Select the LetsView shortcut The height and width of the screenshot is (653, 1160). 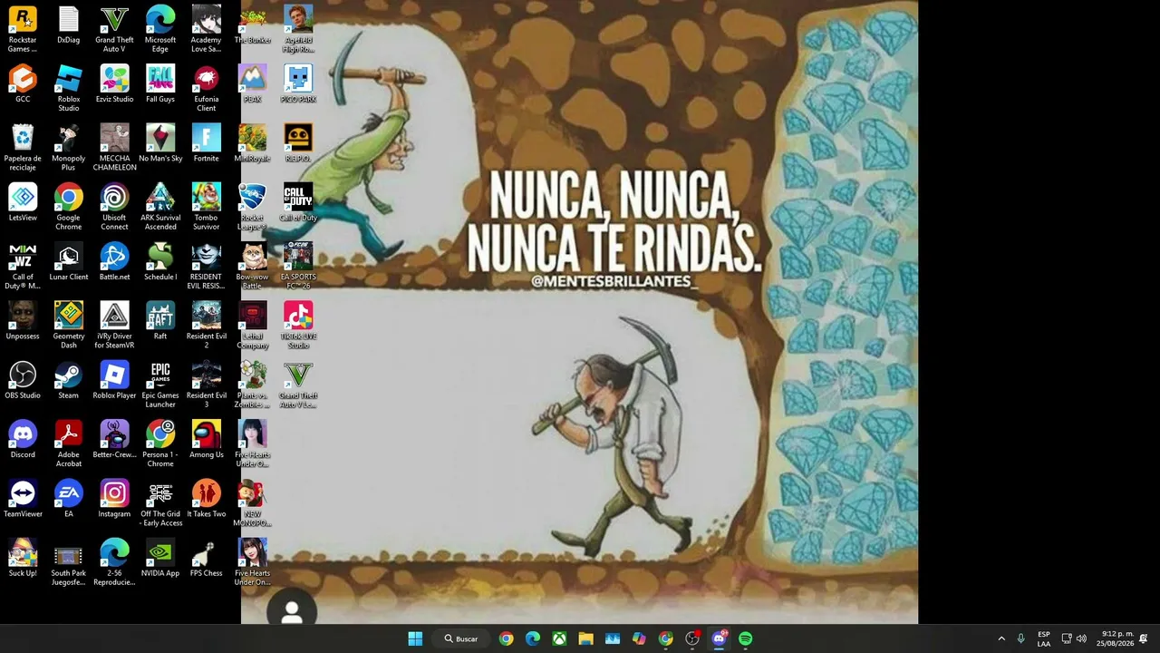point(23,203)
